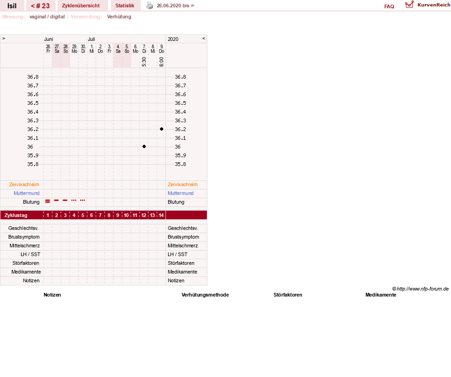Click the left Mittelschmerz row label

point(25,246)
